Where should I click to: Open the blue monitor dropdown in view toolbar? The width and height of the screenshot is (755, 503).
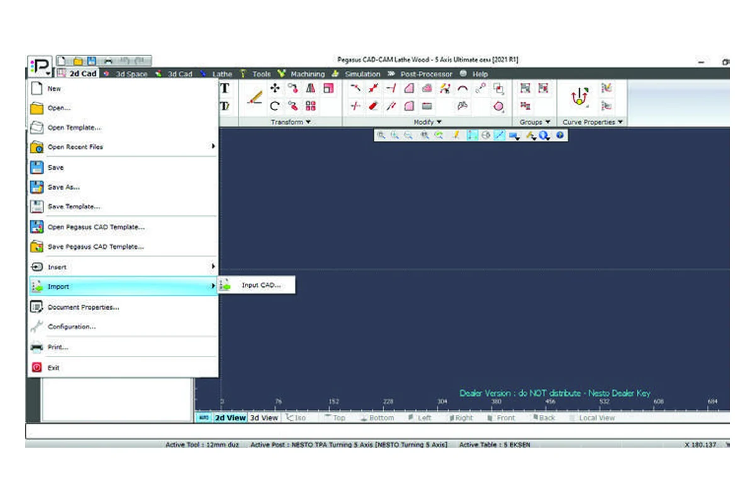(x=515, y=135)
